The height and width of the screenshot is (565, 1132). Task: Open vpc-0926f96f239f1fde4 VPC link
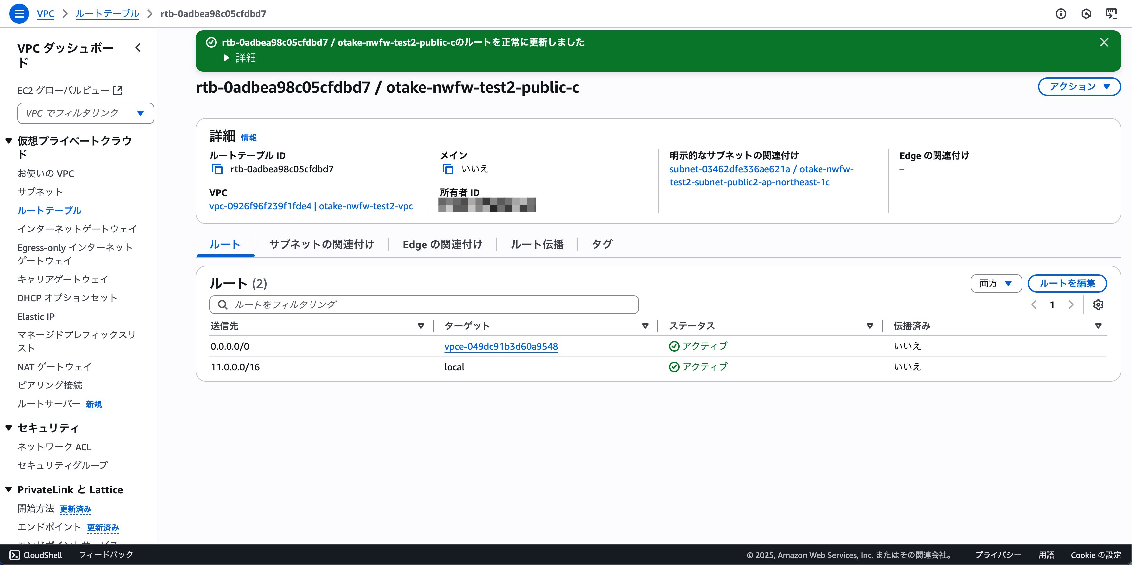[x=311, y=206]
